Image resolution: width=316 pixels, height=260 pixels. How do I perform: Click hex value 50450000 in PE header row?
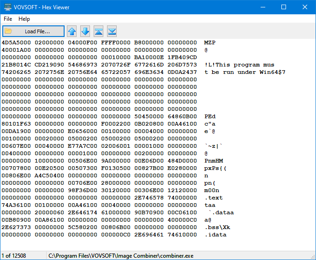pos(149,116)
